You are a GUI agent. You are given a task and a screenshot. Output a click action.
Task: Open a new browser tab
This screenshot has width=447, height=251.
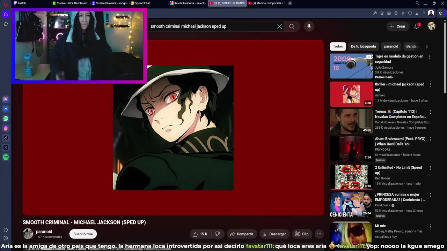coord(290,3)
